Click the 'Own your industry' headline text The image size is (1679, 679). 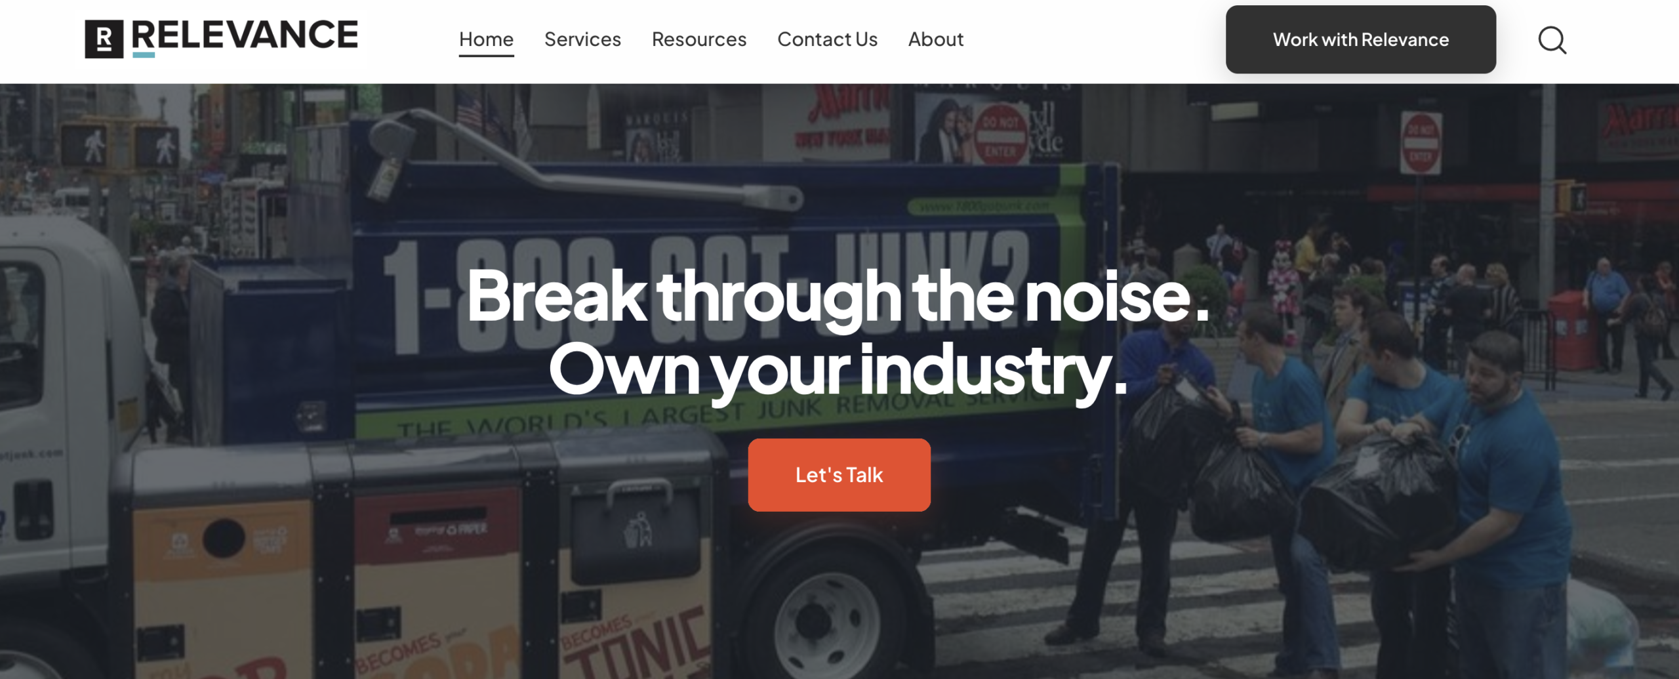[x=838, y=369]
